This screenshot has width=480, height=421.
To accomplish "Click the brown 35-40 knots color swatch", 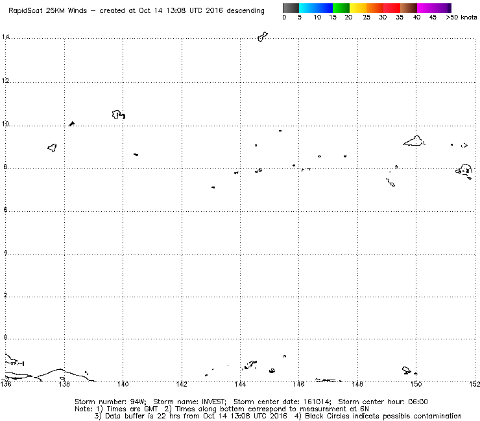I will 409,8.
